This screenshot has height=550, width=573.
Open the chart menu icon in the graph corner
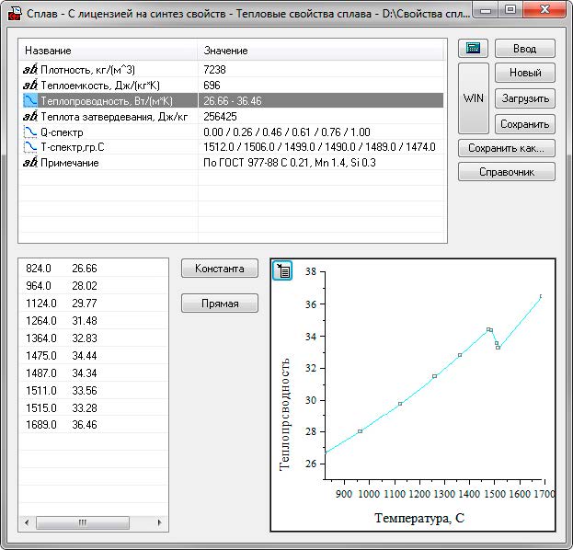click(283, 270)
